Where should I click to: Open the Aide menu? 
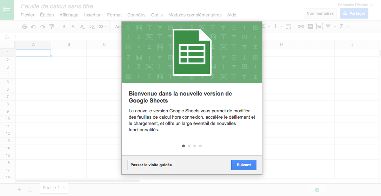click(x=232, y=15)
